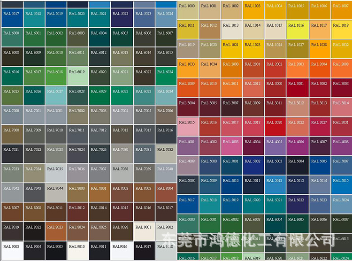The height and width of the screenshot is (261, 352).
Task: Choose the RAL 3020 traffic red swatch
Action: pos(275,127)
